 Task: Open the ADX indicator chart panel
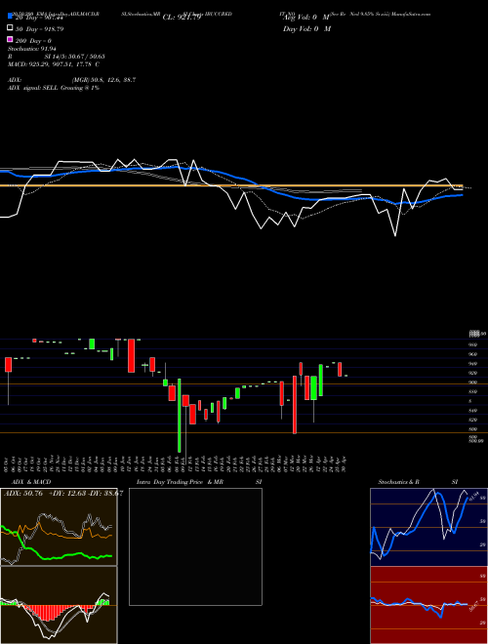pos(59,527)
